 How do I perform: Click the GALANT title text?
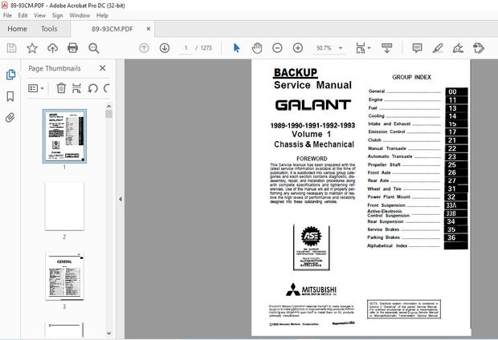(312, 105)
